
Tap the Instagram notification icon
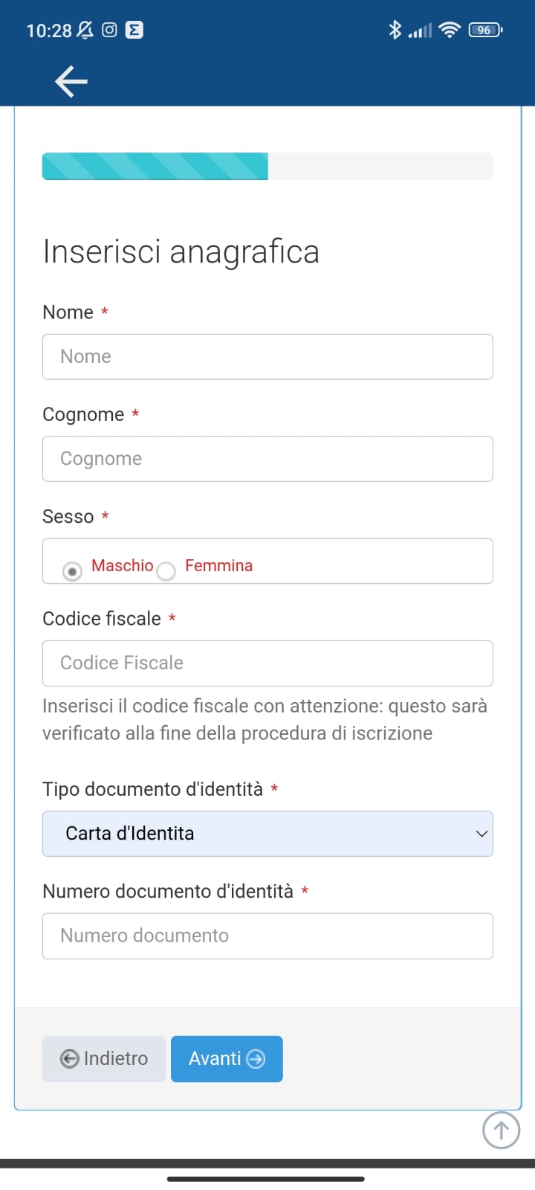[x=109, y=30]
